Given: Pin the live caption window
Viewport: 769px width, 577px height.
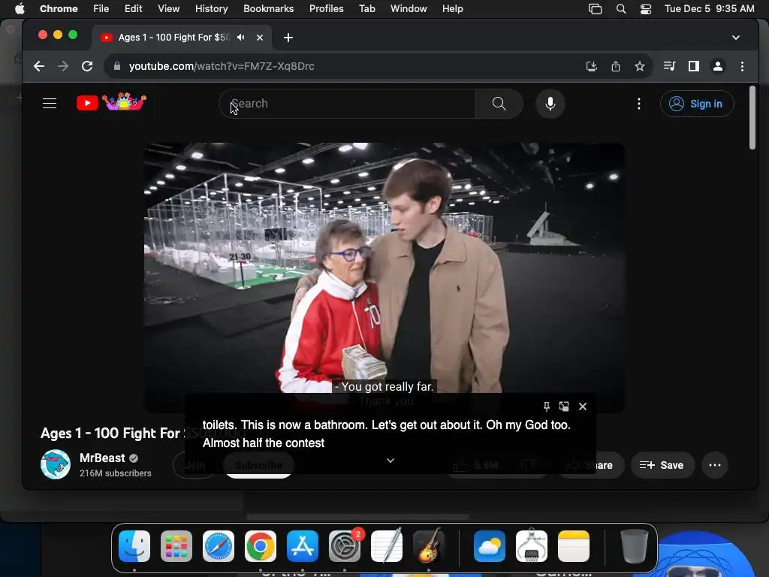Looking at the screenshot, I should 547,406.
